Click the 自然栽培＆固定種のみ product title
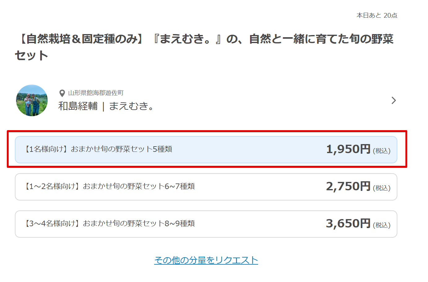The height and width of the screenshot is (282, 428). [80, 39]
